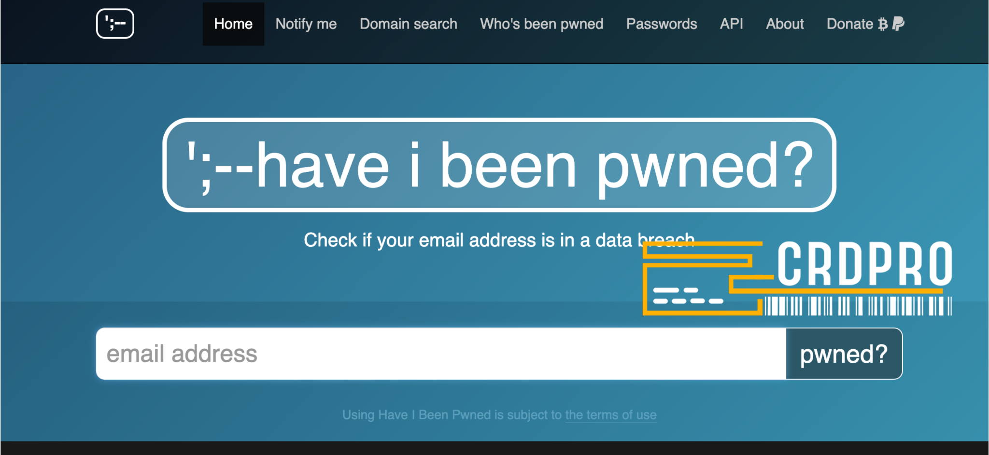The image size is (989, 455).
Task: Click the white barcode graphic under CRDPRO
Action: tap(858, 306)
